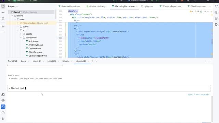Viewport: 219px width, 123px height.
Task: Open the tool window icon above Services
Action: [x=3, y=95]
